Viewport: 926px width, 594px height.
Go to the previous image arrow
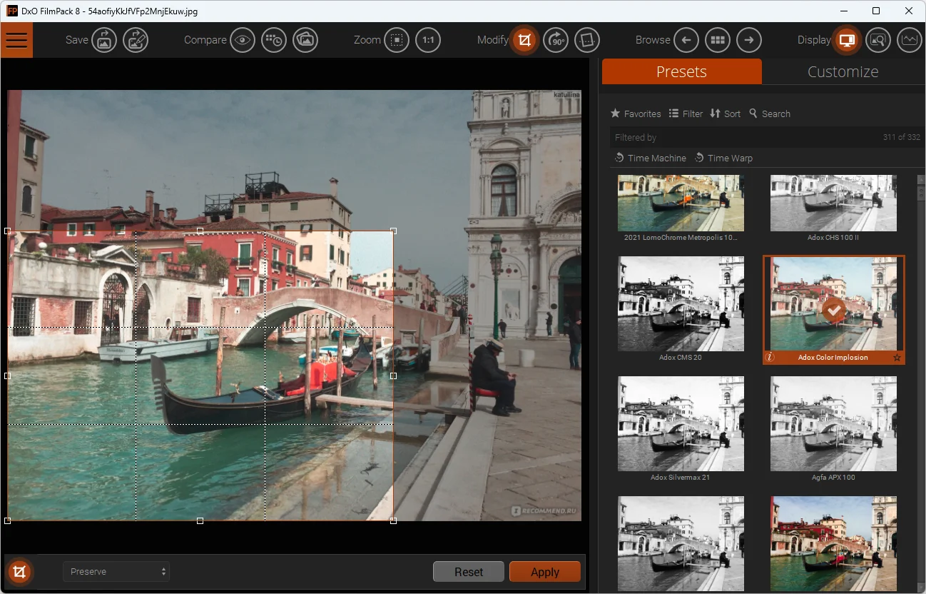686,40
